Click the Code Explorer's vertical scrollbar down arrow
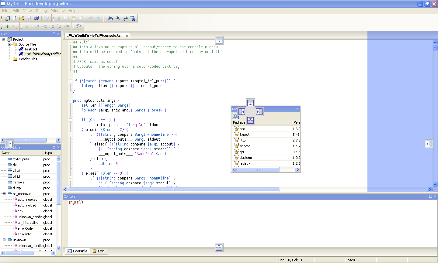The image size is (438, 263). pos(59,248)
